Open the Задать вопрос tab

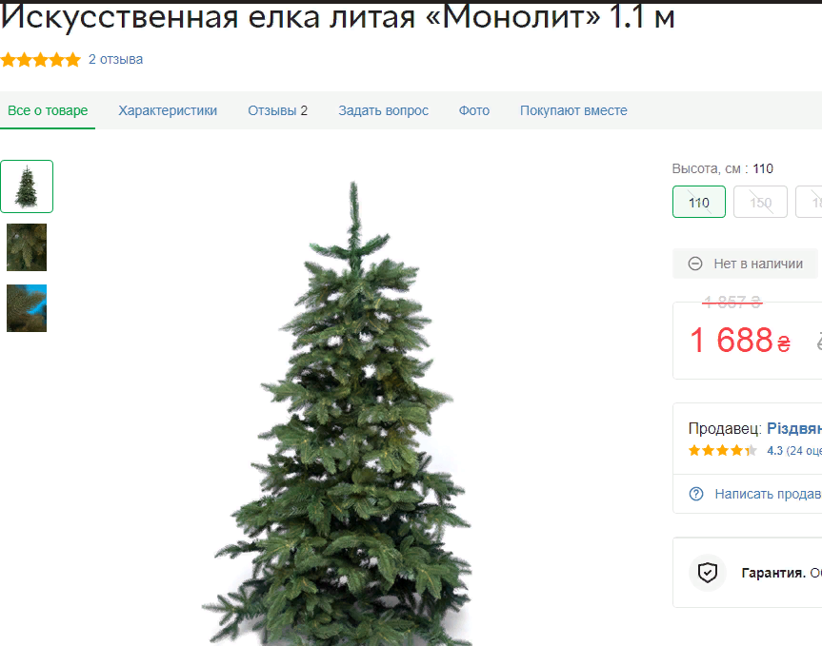[383, 110]
